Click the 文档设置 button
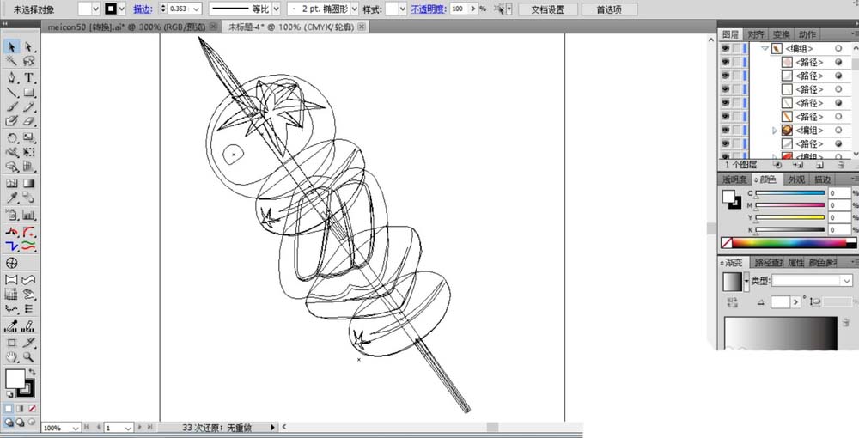Viewport: 859px width, 438px height. click(548, 9)
